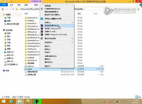Image resolution: width=142 pixels, height=104 pixels.
Task: Open 娱乐 (F:) drive in sidebar
Action: point(10,61)
